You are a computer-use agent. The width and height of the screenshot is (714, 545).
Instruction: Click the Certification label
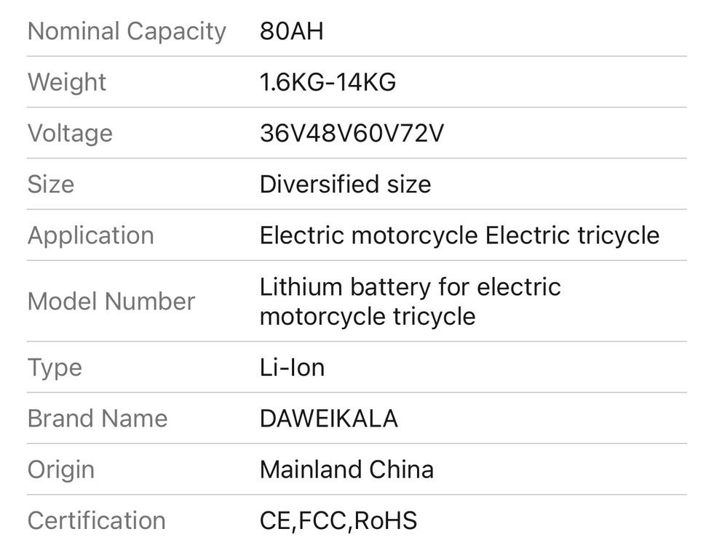97,520
